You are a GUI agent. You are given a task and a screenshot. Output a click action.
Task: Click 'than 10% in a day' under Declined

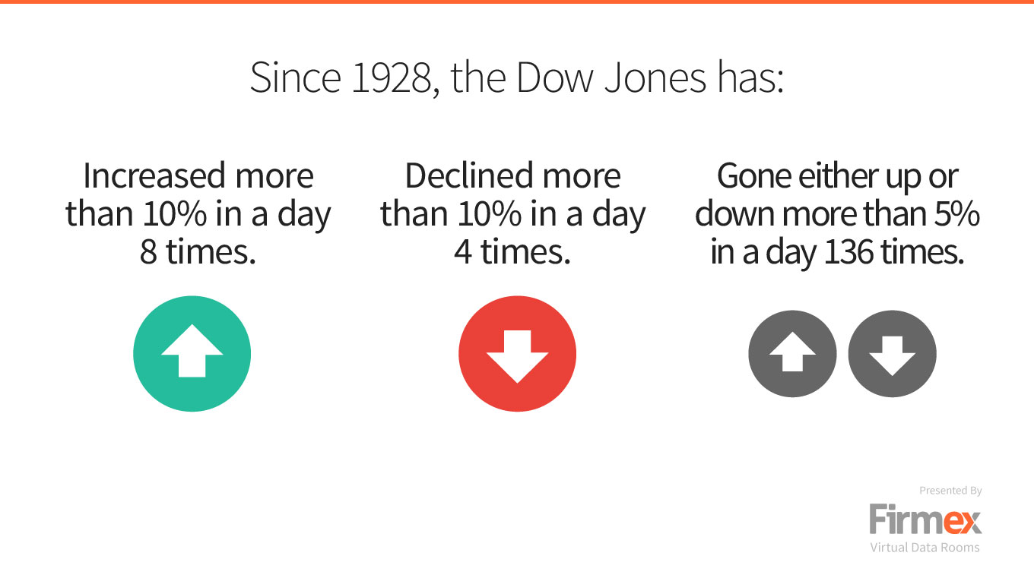tap(512, 216)
